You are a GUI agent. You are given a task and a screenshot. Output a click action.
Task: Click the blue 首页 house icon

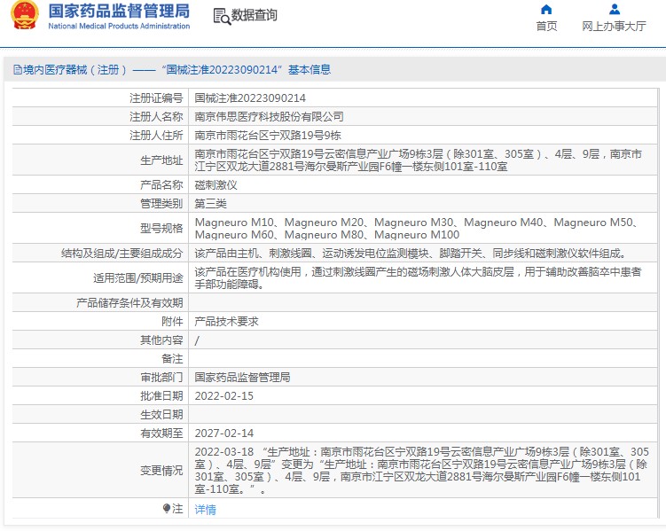click(x=546, y=10)
